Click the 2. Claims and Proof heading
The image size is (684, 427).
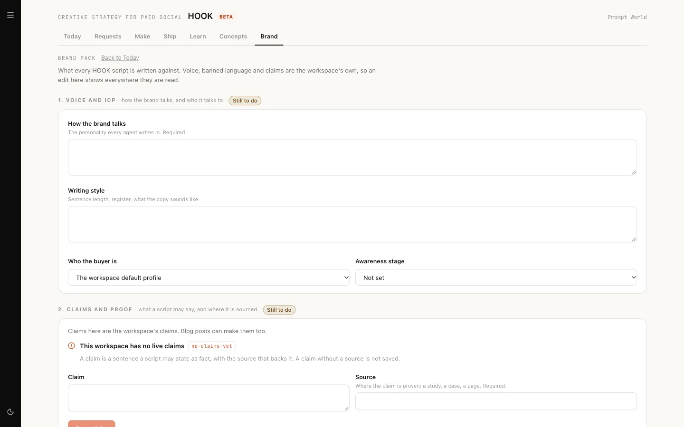point(95,310)
